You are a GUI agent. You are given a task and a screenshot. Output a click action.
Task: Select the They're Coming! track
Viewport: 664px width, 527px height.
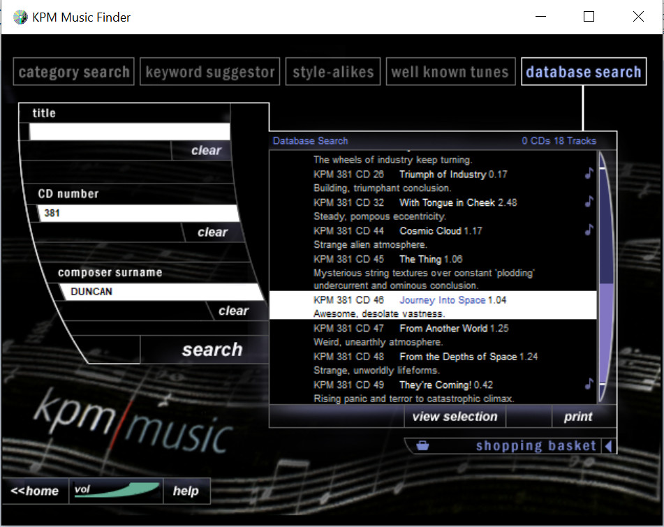coord(435,385)
